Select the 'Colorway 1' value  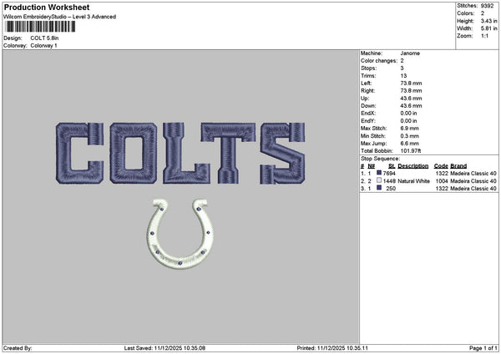(x=43, y=46)
